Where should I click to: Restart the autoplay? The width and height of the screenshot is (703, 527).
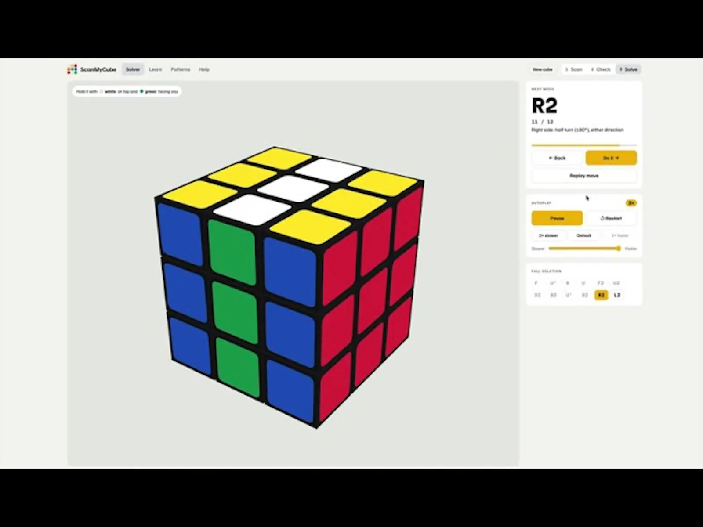pyautogui.click(x=611, y=218)
